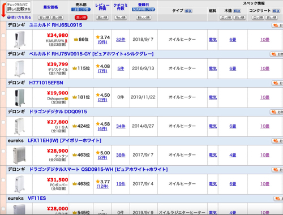283x215 pixels.
Task: Sort by cheapest price 安い順
Action: 44,18
